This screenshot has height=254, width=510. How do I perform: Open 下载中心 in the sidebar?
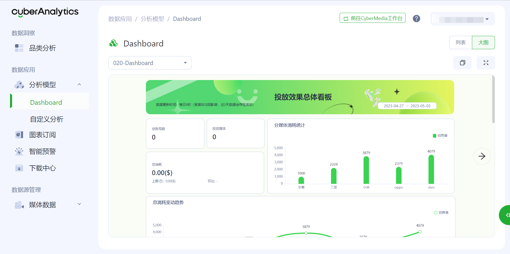[x=42, y=168]
